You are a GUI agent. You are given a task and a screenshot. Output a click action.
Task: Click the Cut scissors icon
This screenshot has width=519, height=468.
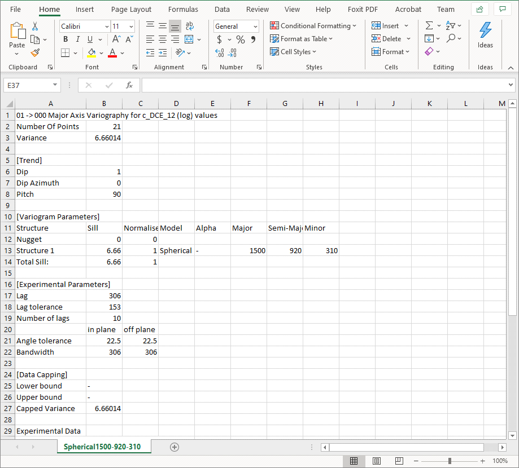coord(35,26)
